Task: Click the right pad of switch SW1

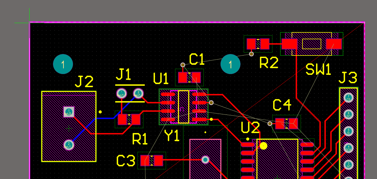Action: (334, 44)
